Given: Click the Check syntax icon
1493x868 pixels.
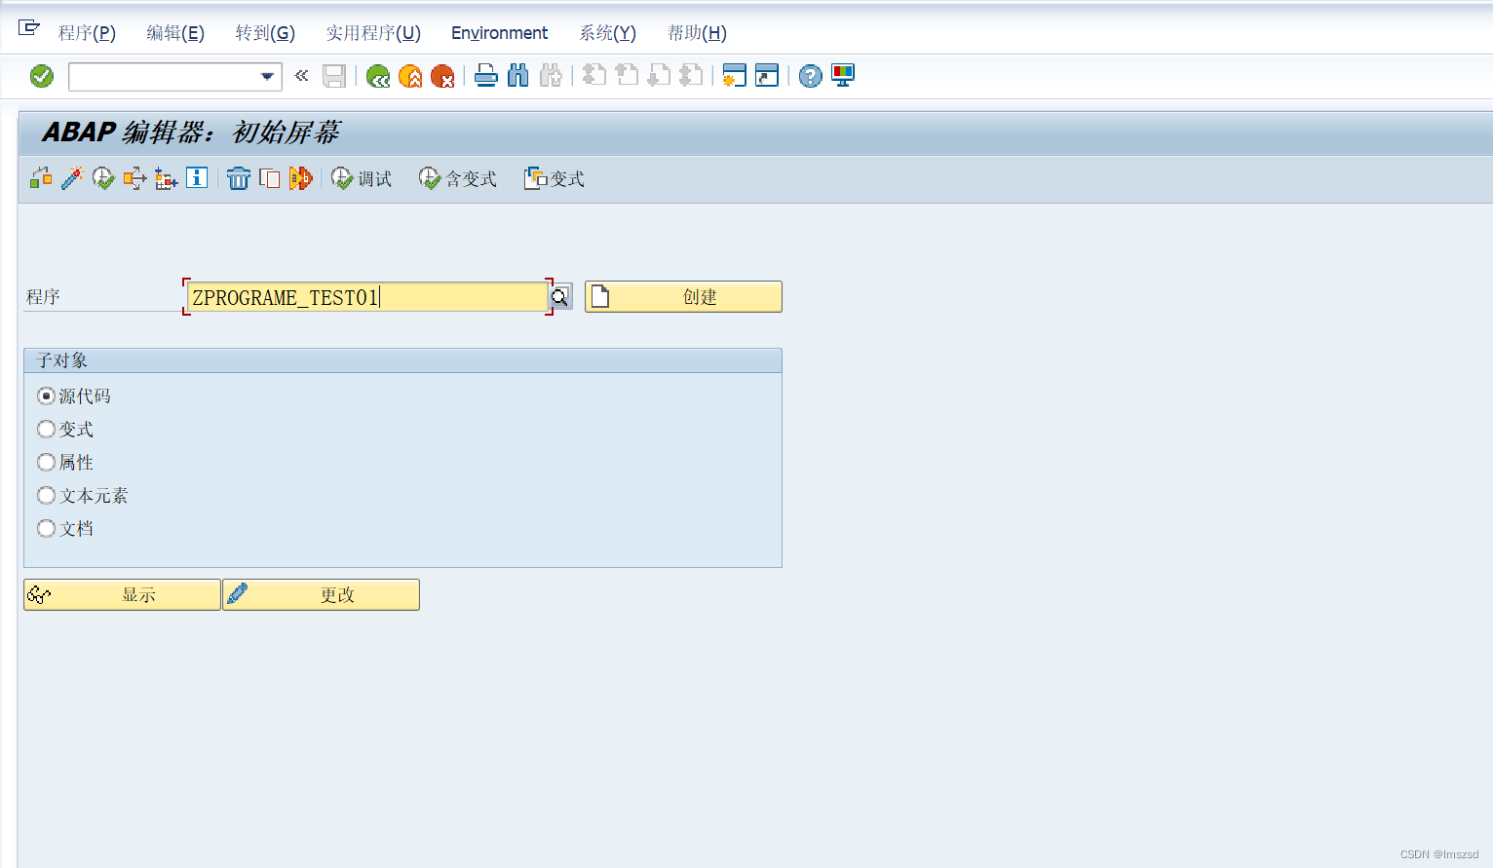Looking at the screenshot, I should click(x=103, y=178).
